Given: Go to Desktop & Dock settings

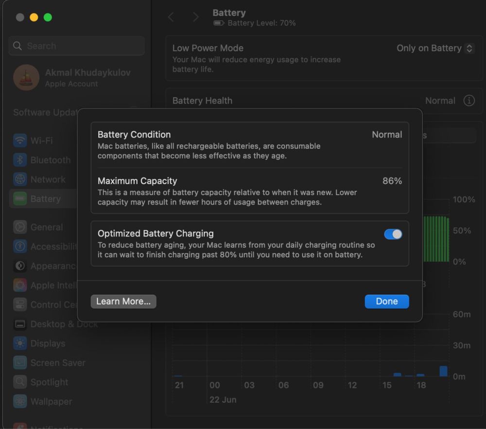Looking at the screenshot, I should (55, 324).
